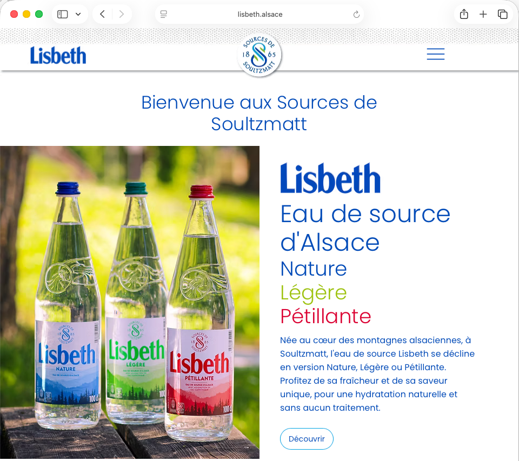
Task: Go back to the previous page
Action: [102, 14]
